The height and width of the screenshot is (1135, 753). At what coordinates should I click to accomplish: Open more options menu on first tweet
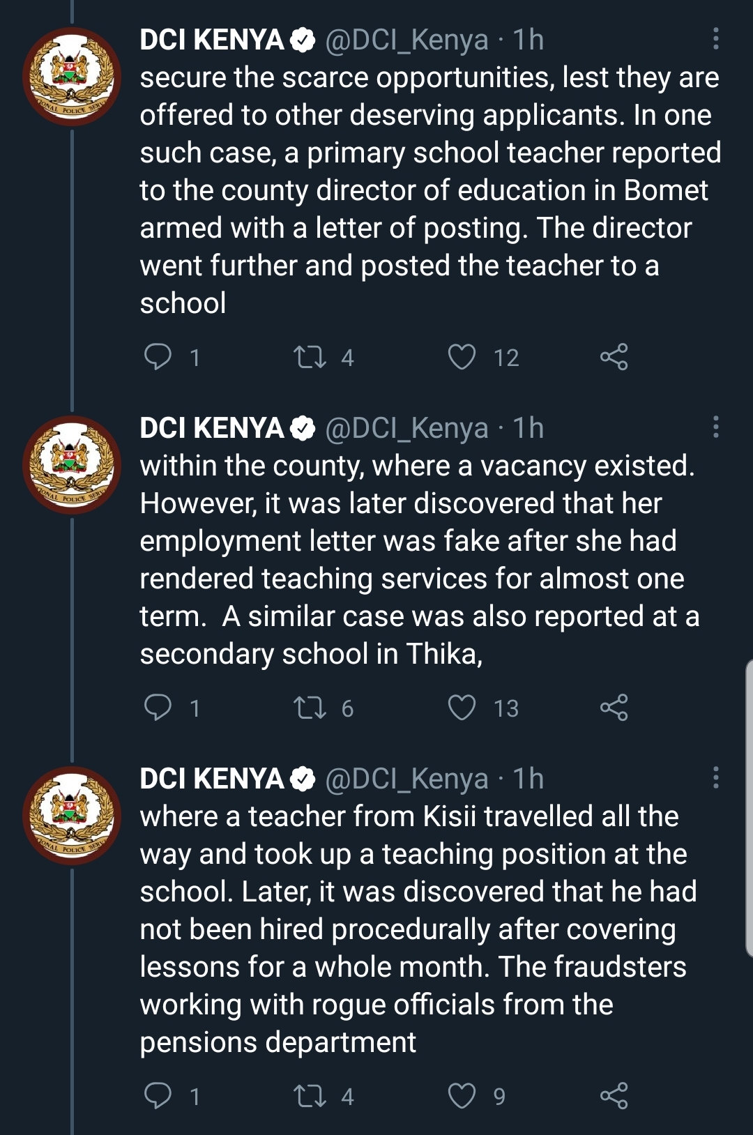point(715,39)
